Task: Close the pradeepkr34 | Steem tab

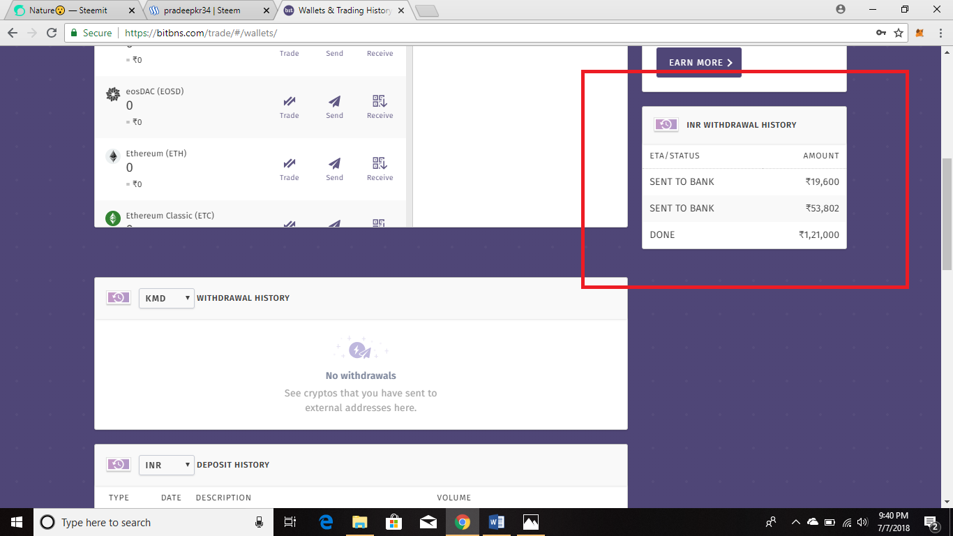Action: click(267, 10)
